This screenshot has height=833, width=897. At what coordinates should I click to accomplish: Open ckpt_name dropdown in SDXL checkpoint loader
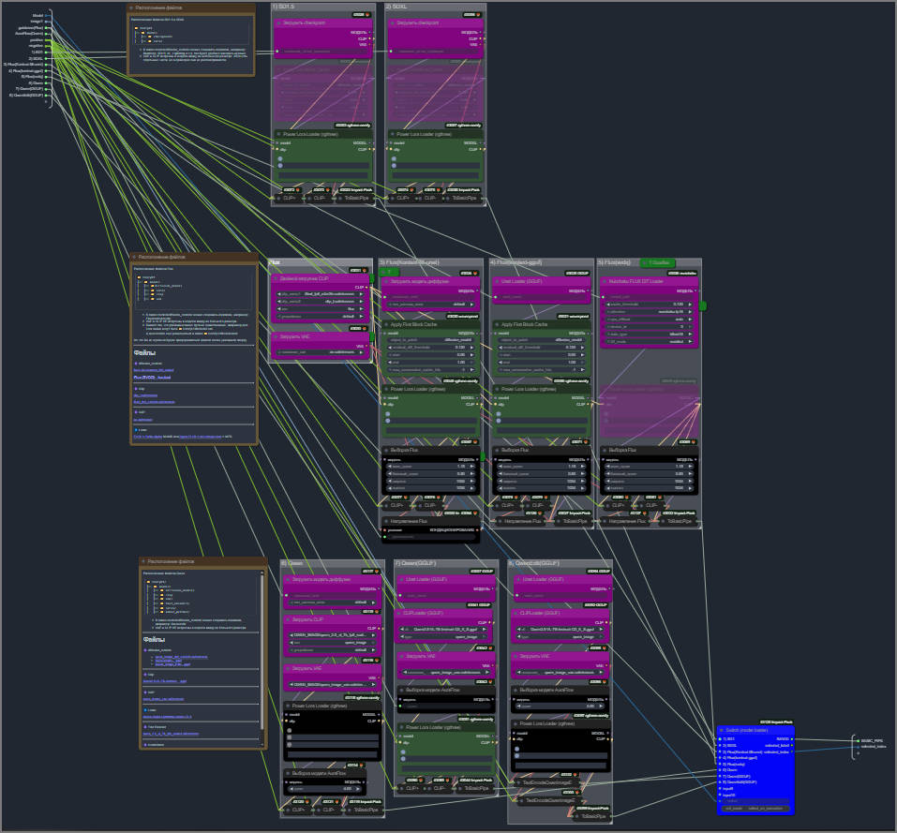[x=435, y=51]
